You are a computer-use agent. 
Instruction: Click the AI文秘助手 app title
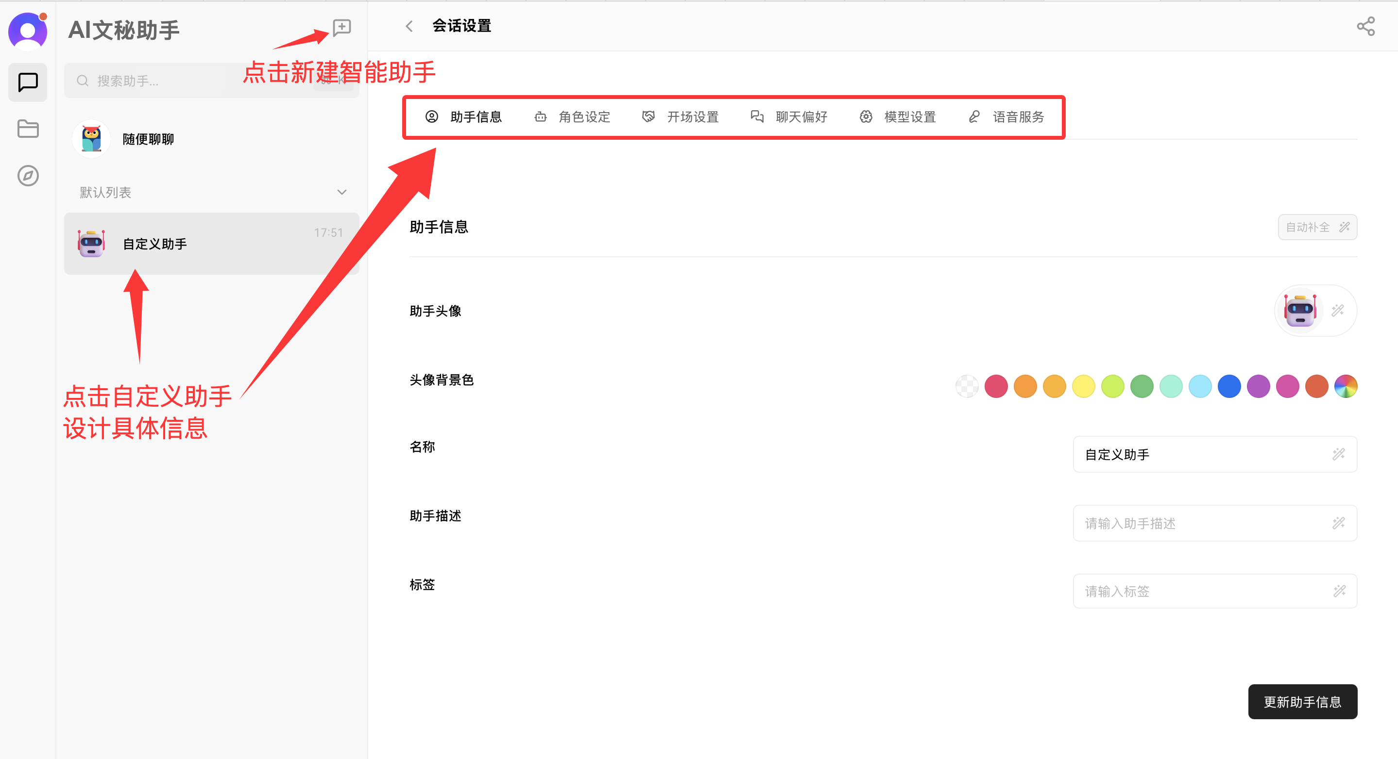[x=124, y=30]
